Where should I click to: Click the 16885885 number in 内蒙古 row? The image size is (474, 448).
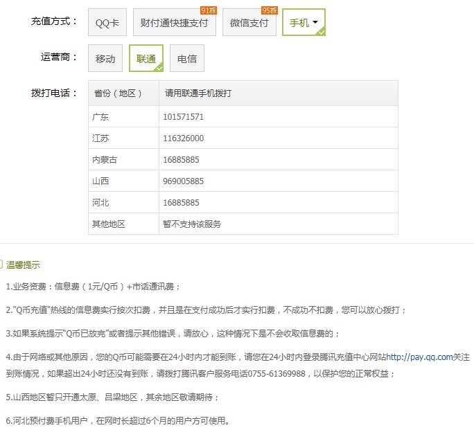point(181,160)
